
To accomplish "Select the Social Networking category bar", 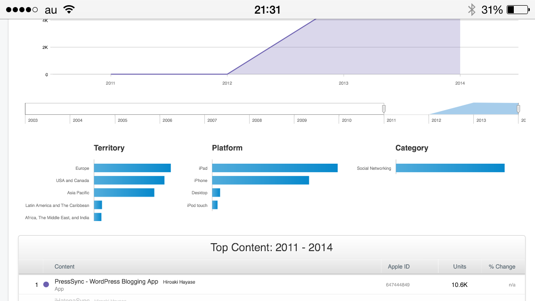I will (x=450, y=168).
